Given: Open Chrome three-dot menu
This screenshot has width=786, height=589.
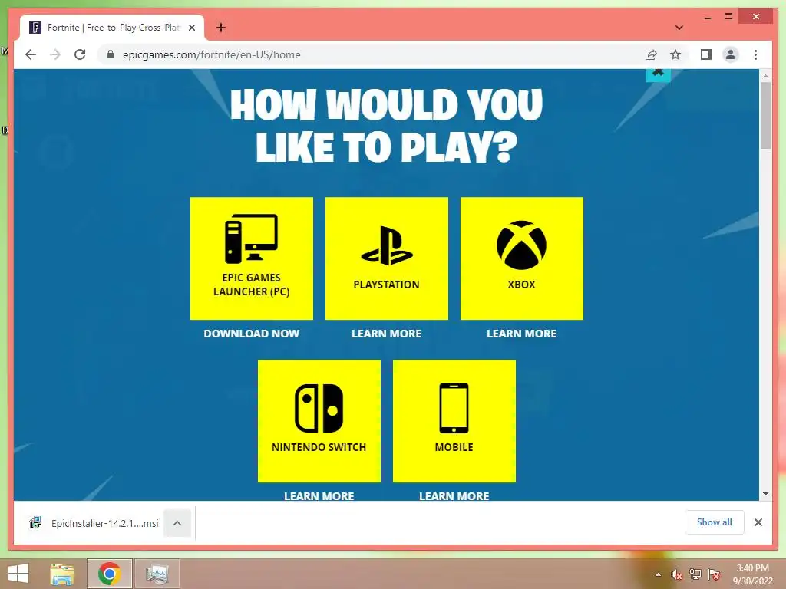Looking at the screenshot, I should pos(756,54).
